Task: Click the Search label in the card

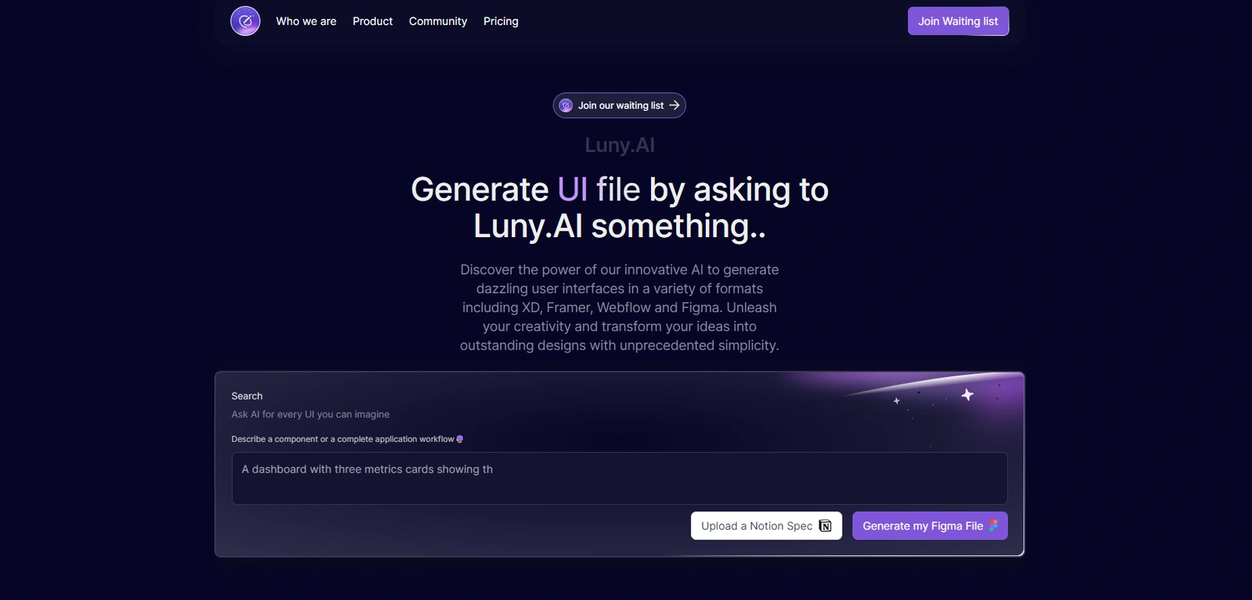Action: (246, 396)
